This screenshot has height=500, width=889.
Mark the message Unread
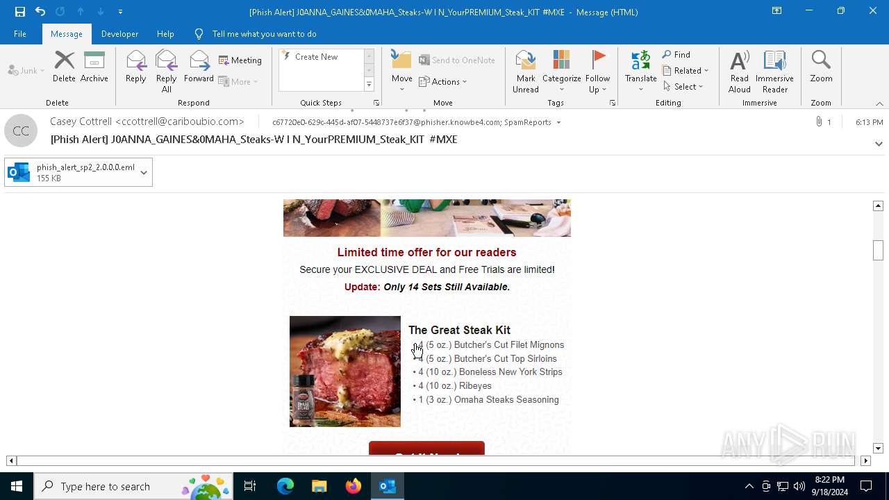click(526, 72)
